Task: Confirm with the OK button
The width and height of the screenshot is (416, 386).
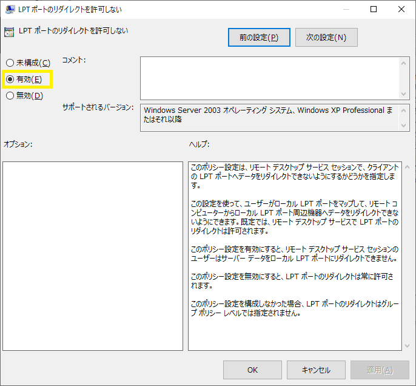Action: pos(252,370)
